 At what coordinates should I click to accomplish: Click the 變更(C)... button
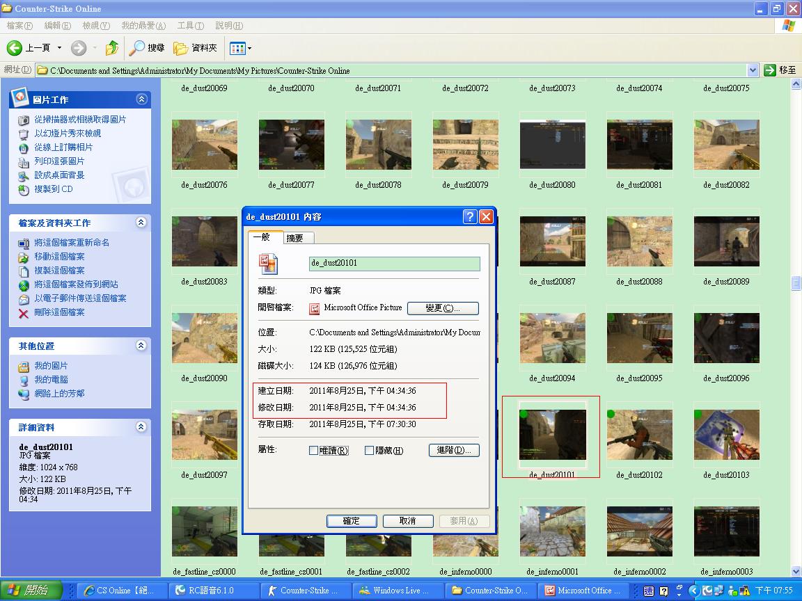click(x=443, y=308)
